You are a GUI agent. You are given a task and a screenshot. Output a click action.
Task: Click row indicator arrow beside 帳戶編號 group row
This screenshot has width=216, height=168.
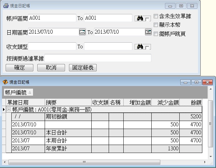click(3, 109)
